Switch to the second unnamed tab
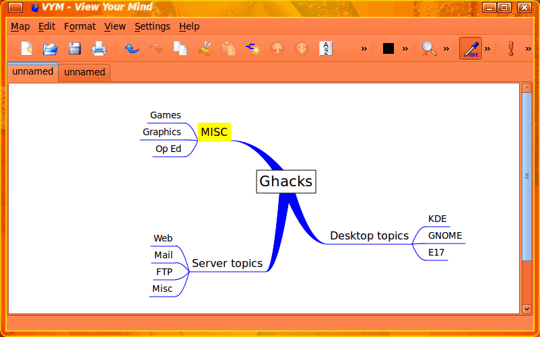Viewport: 540px width, 337px height. pyautogui.click(x=84, y=73)
